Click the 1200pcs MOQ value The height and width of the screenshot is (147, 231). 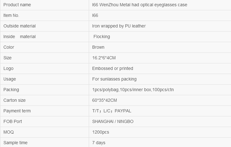click(x=100, y=132)
